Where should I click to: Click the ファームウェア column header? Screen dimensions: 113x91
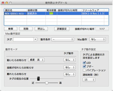93,10
